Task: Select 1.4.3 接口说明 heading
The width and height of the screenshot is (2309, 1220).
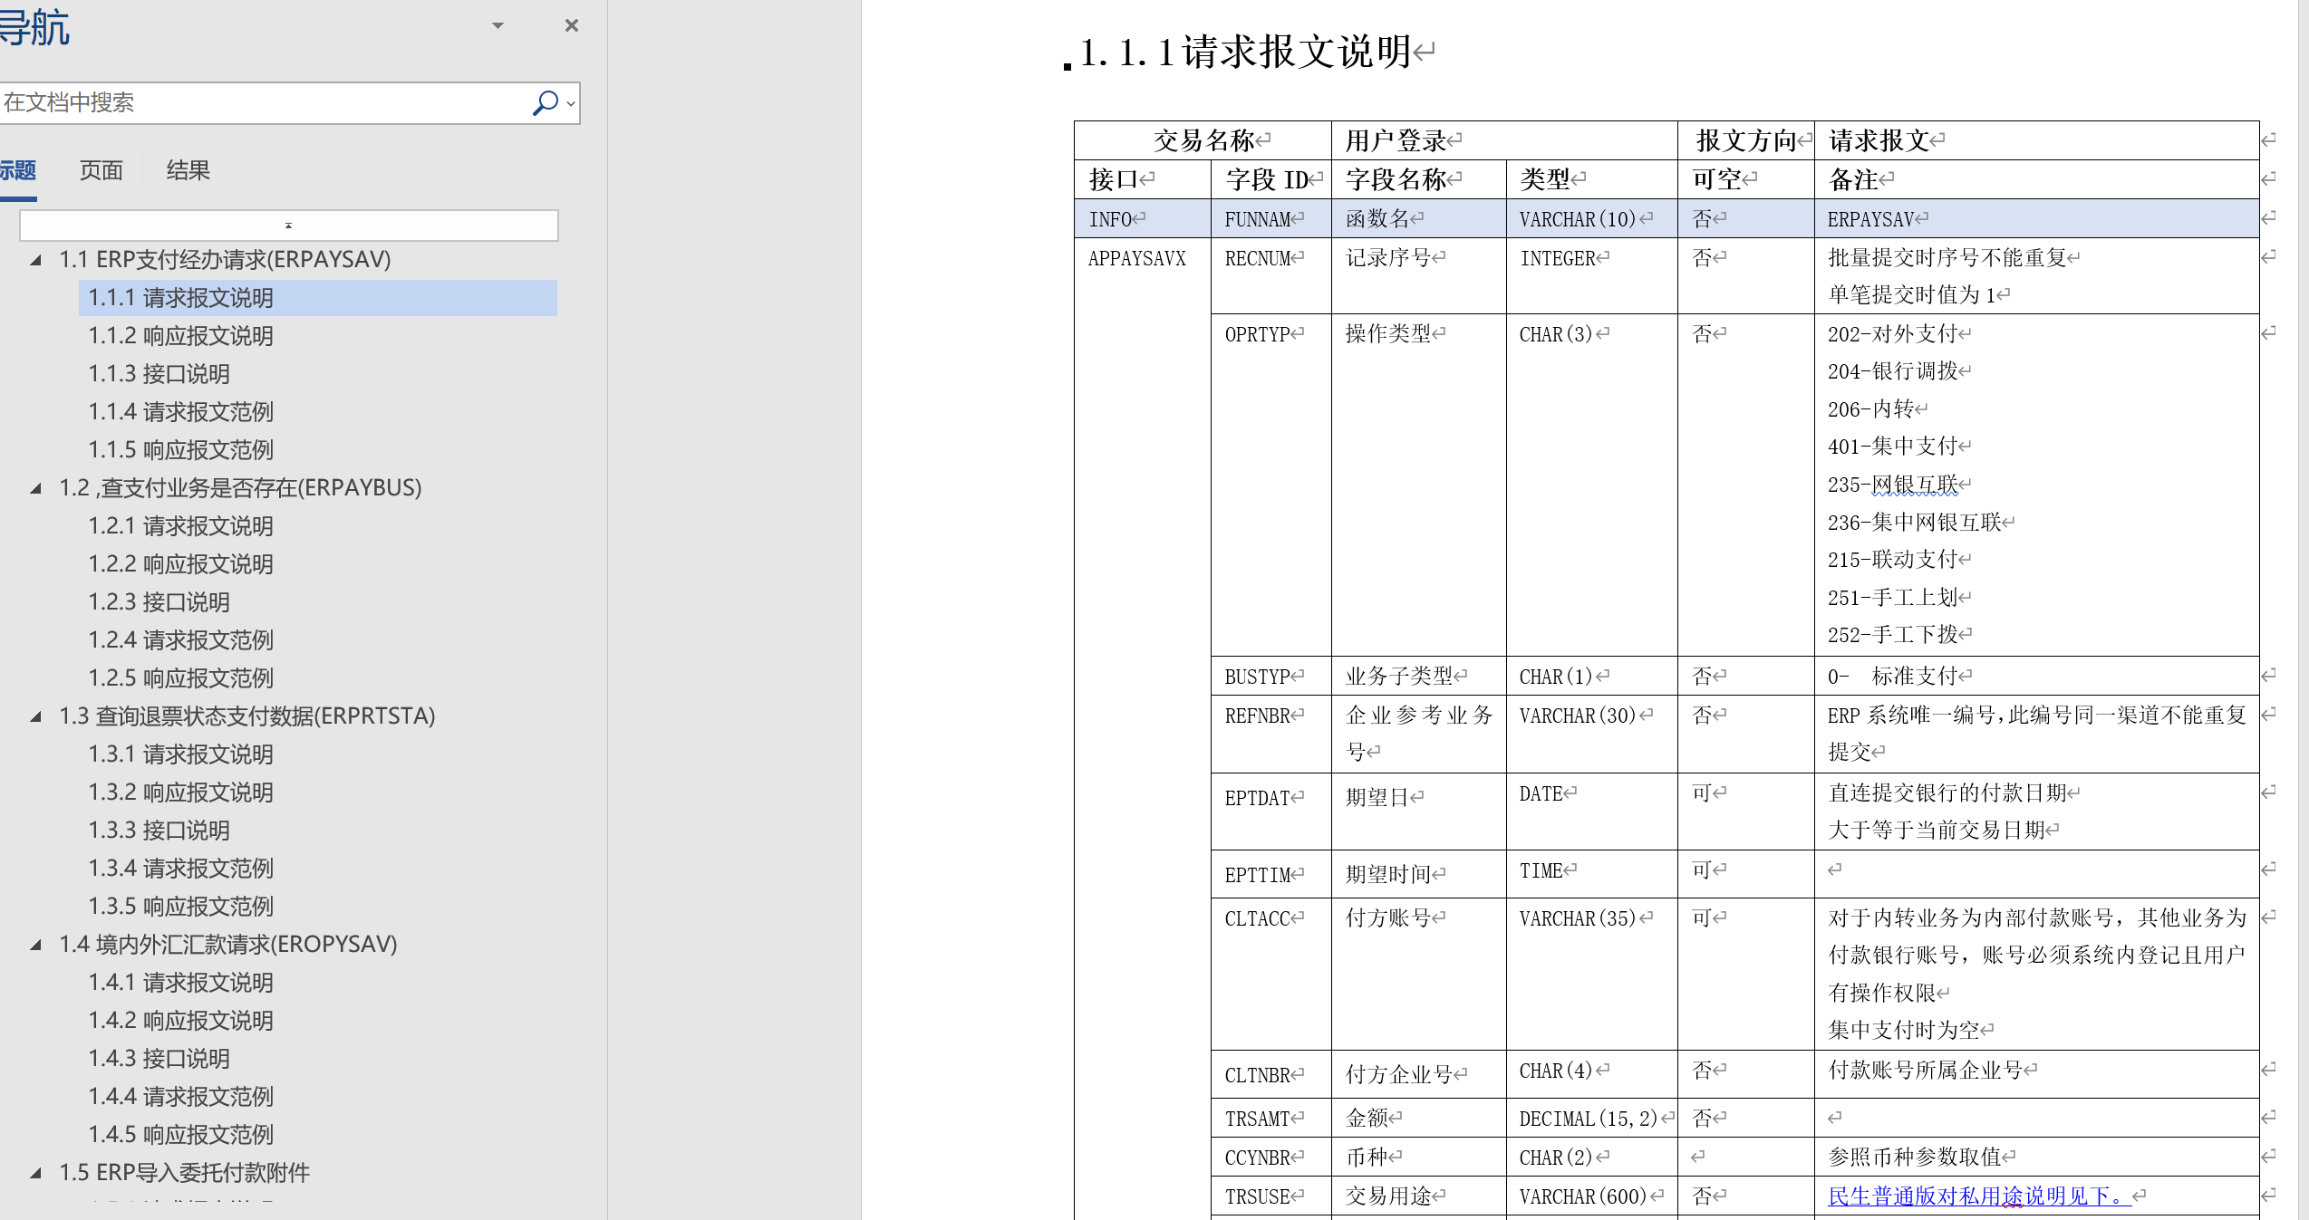Action: pyautogui.click(x=159, y=1059)
